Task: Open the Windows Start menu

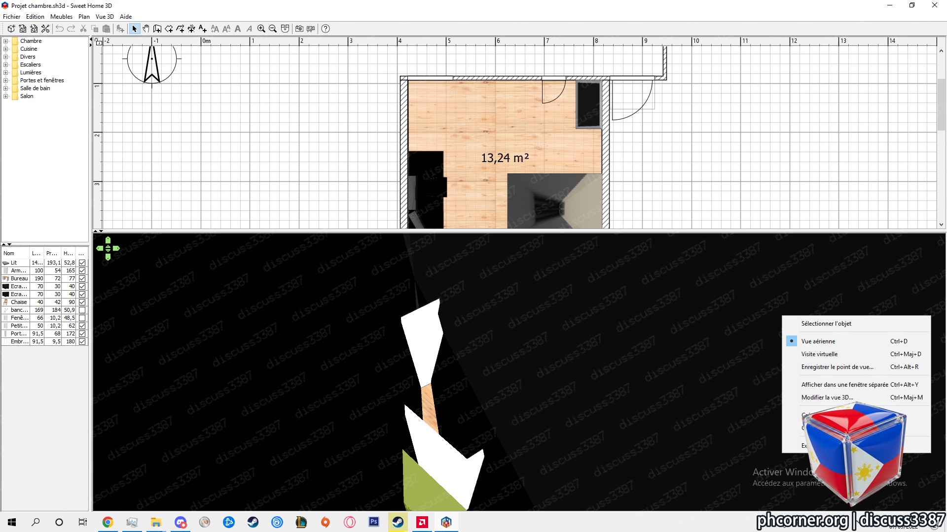Action: (x=12, y=522)
